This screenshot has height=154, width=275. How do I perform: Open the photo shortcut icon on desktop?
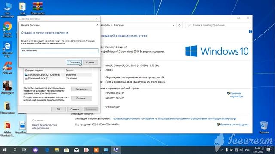[x=7, y=88]
